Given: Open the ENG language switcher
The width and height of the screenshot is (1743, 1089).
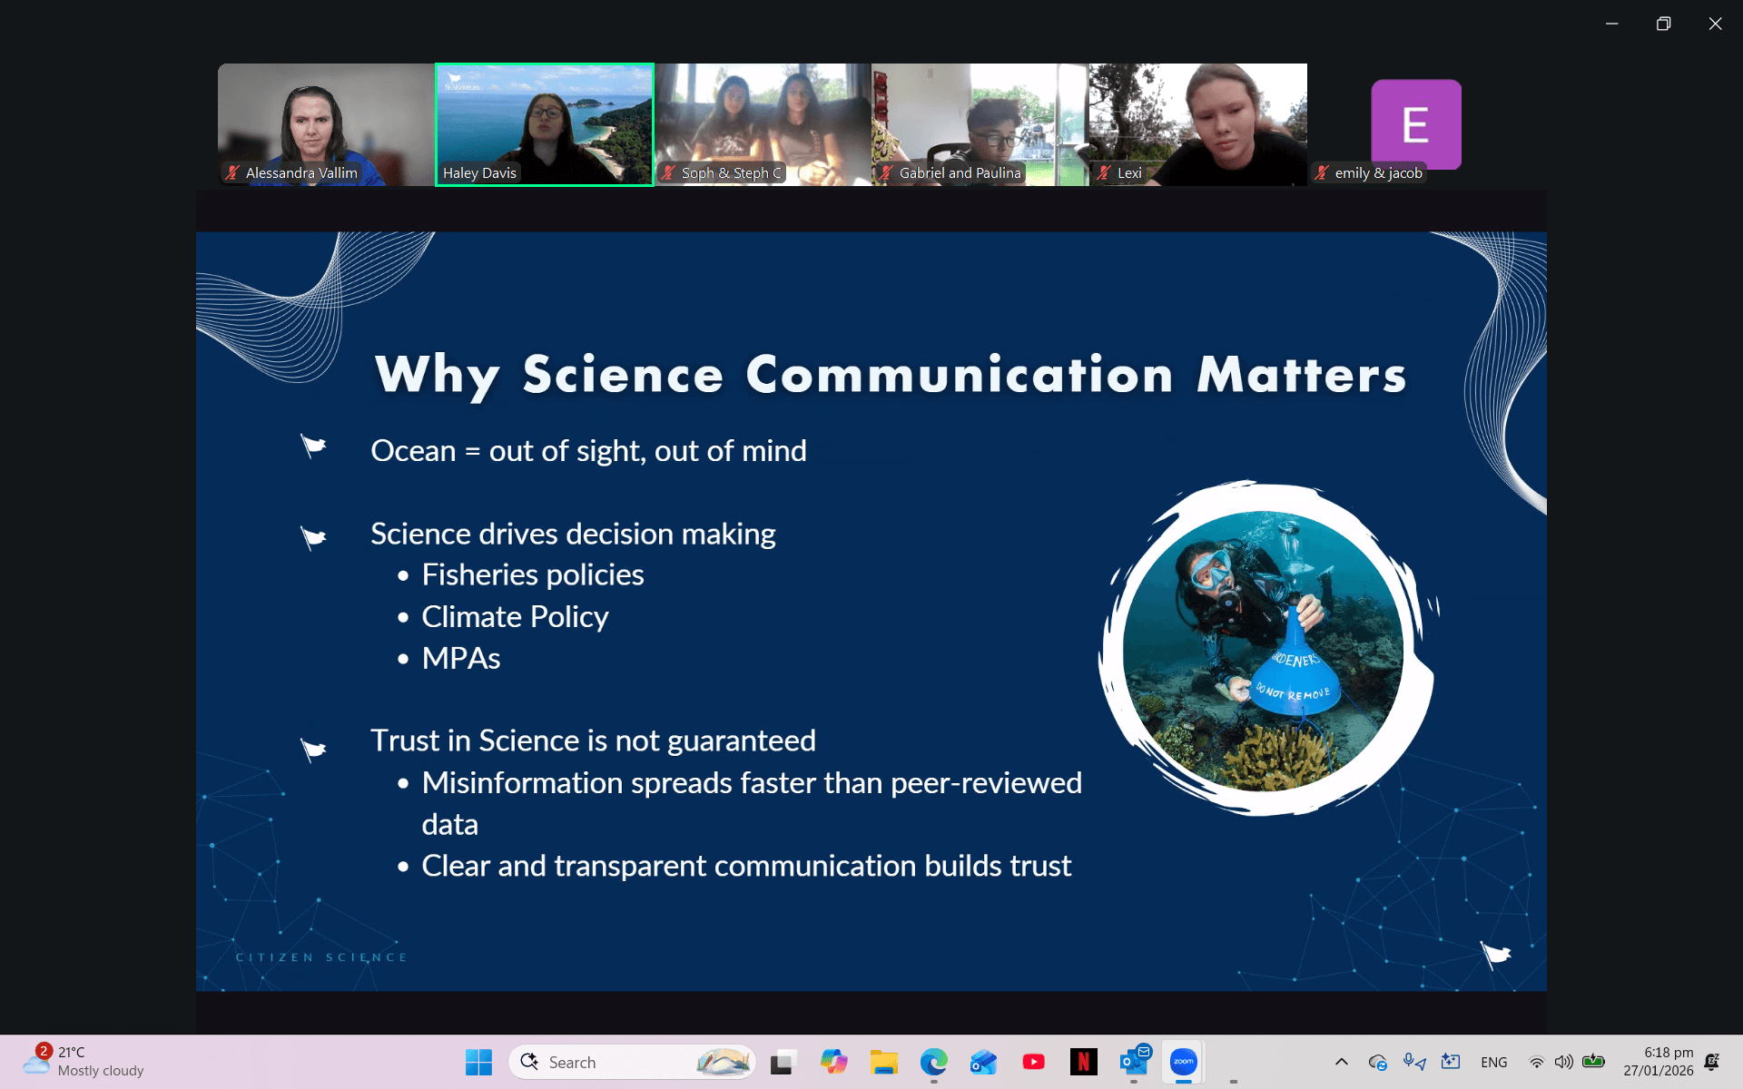Looking at the screenshot, I should 1493,1062.
